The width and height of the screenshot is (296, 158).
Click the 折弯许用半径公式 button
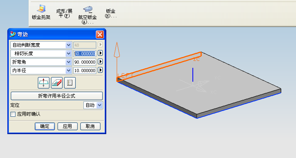57,96
